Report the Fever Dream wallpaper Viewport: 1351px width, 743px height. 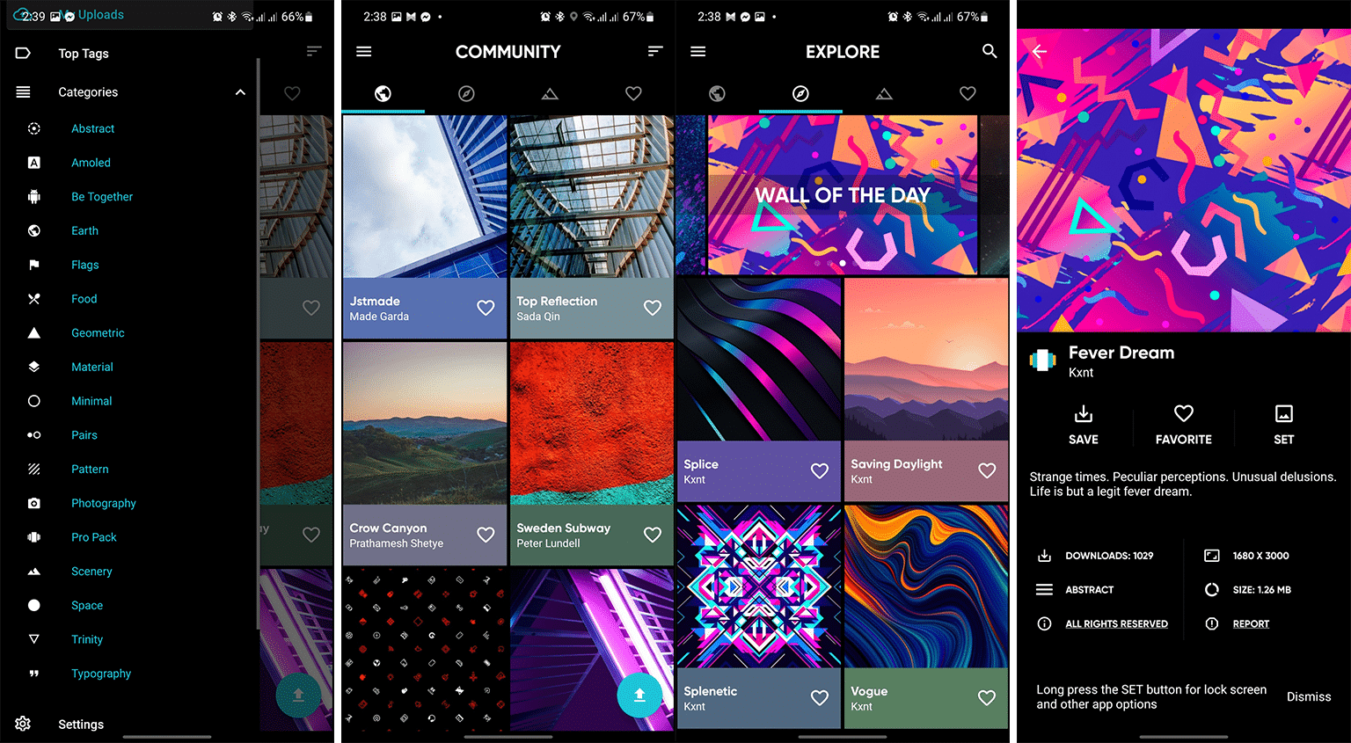point(1251,624)
